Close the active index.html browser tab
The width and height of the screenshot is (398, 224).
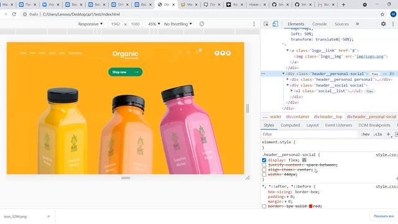tap(174, 4)
